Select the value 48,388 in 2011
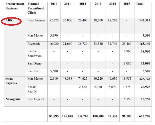Image resolution: width=155 pixels, height=125 pixels. click(68, 78)
